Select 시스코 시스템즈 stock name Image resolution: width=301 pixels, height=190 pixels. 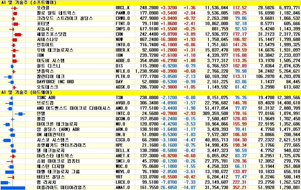point(53,140)
